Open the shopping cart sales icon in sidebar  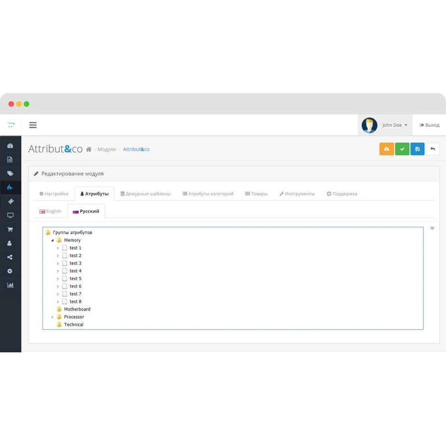(10, 229)
